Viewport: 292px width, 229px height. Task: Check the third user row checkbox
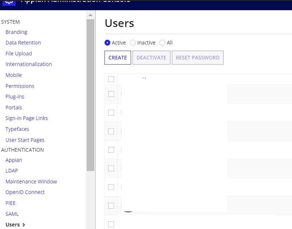point(111,131)
